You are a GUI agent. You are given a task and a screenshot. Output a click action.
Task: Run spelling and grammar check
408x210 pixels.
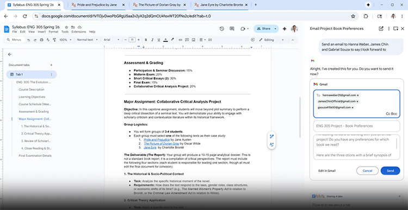[48, 40]
